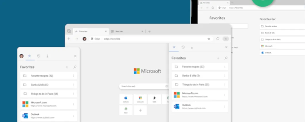
Task: Open the Downloads icon in the left panel
Action: pos(47,56)
